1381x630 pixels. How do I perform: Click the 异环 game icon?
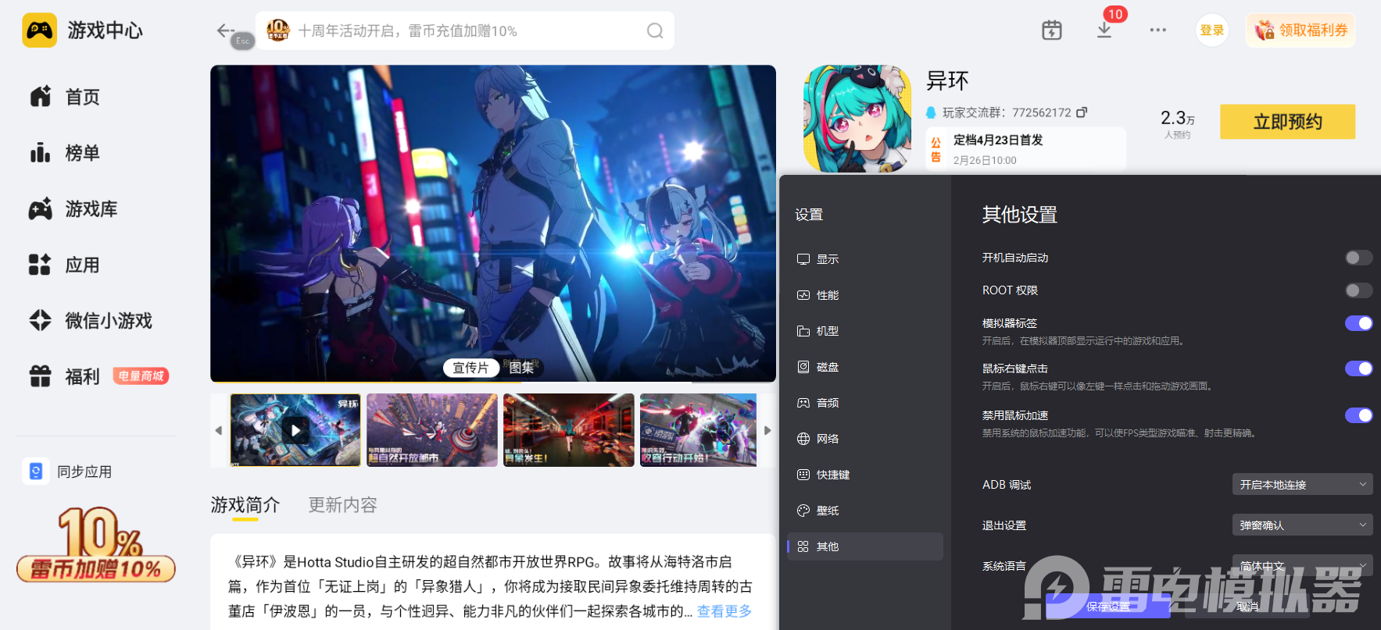[857, 119]
